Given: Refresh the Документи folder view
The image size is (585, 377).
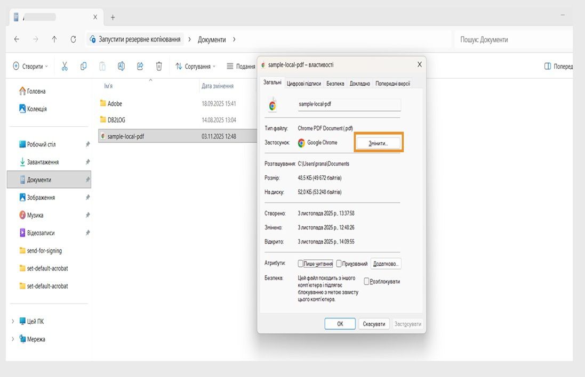Looking at the screenshot, I should pyautogui.click(x=73, y=39).
